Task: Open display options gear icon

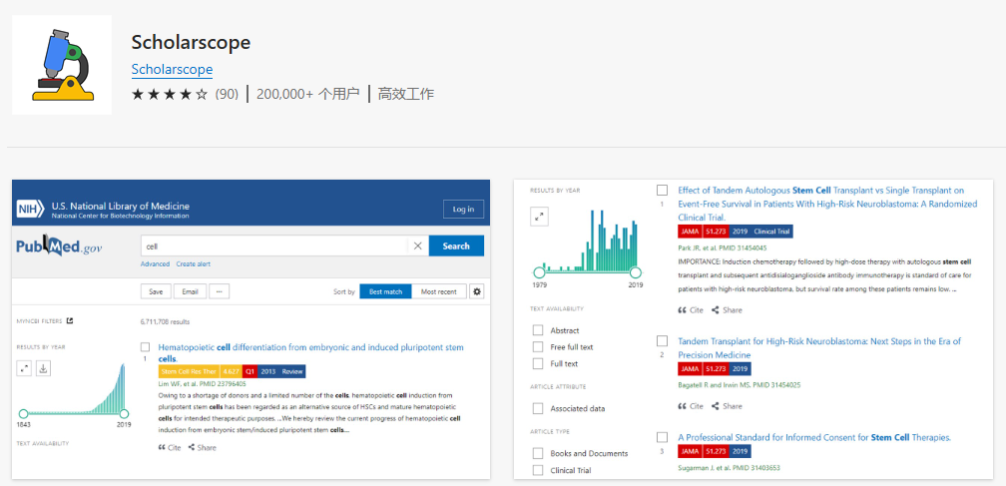Action: coord(477,291)
